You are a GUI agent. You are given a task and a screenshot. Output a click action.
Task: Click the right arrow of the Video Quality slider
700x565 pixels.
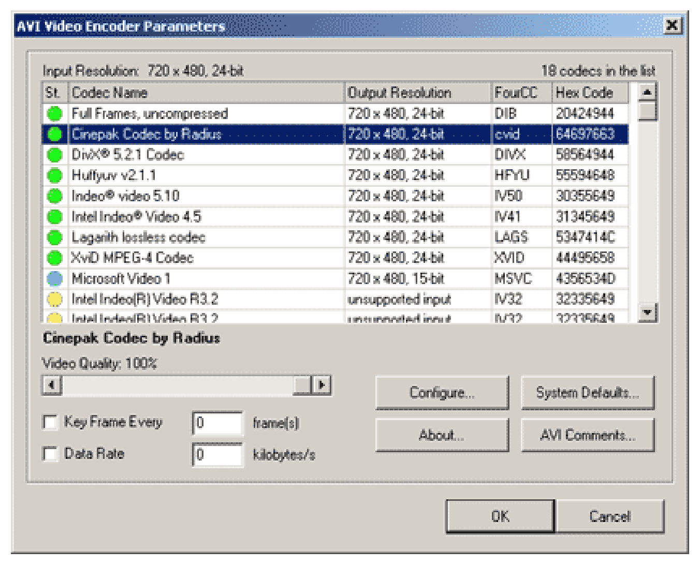point(322,385)
